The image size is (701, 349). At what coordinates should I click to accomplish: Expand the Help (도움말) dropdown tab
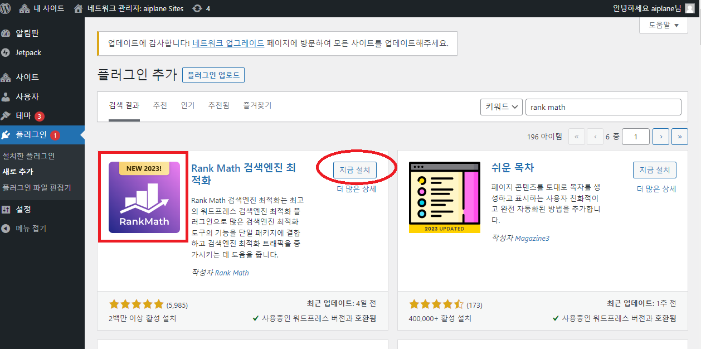pos(664,25)
